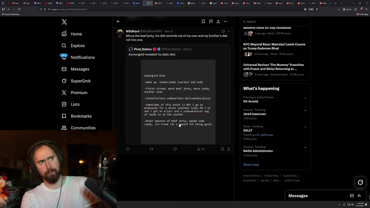370x208 pixels.
Task: Bookmark WildKard's post from the action row
Action: (222, 149)
